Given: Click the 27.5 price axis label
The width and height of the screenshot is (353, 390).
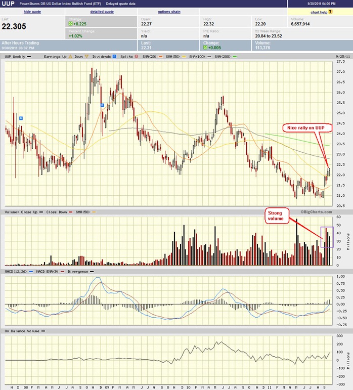Looking at the screenshot, I should pyautogui.click(x=340, y=61).
